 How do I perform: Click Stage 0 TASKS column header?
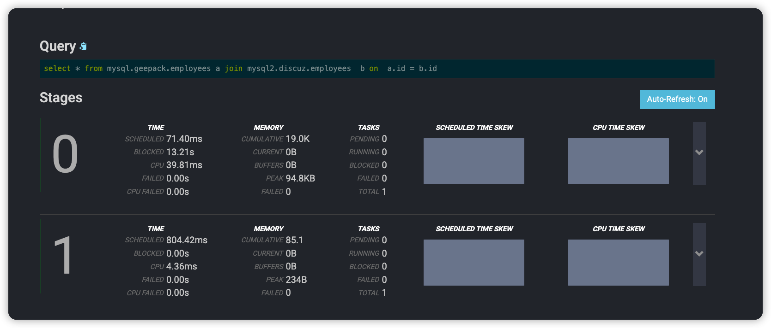click(x=369, y=128)
